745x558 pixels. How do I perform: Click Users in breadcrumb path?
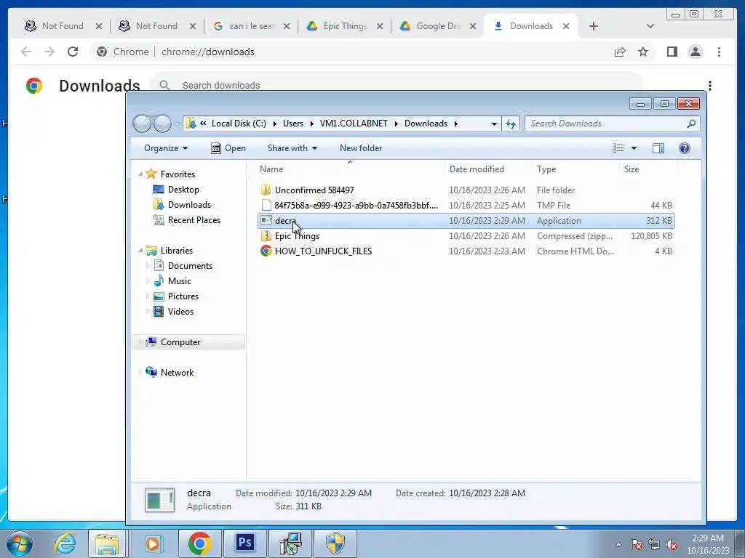(x=293, y=124)
